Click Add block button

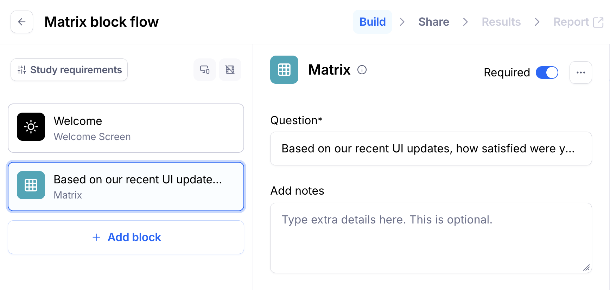[126, 237]
